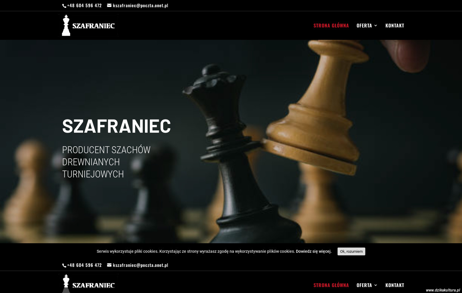Click the phone icon in top bar
This screenshot has height=293, width=462.
click(x=64, y=6)
